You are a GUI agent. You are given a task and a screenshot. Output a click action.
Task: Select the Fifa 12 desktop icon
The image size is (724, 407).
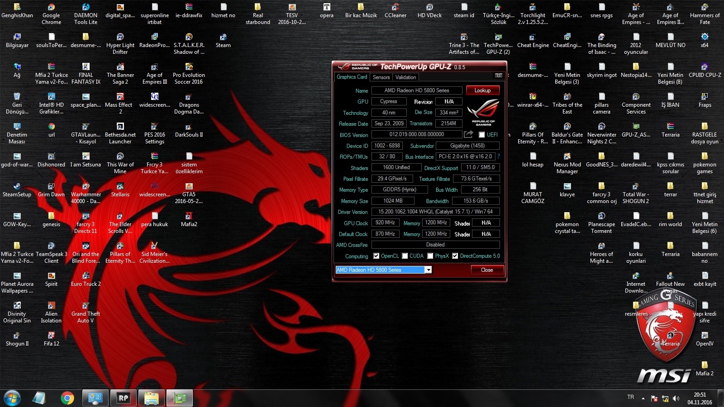coord(52,339)
